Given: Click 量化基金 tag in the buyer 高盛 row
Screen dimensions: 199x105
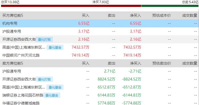Looking at the screenshot, I should pyautogui.click(x=55, y=48).
